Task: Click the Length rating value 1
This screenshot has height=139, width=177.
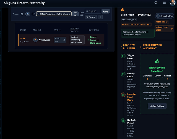Action: point(158,79)
